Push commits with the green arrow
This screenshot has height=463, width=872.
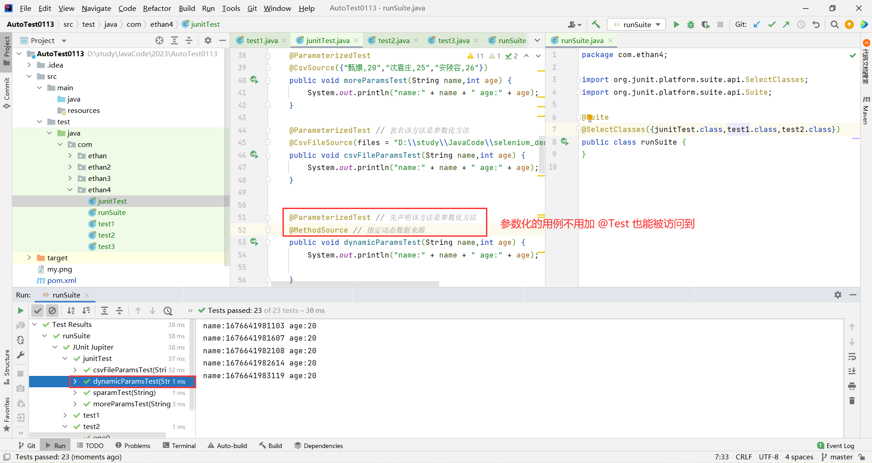[786, 24]
